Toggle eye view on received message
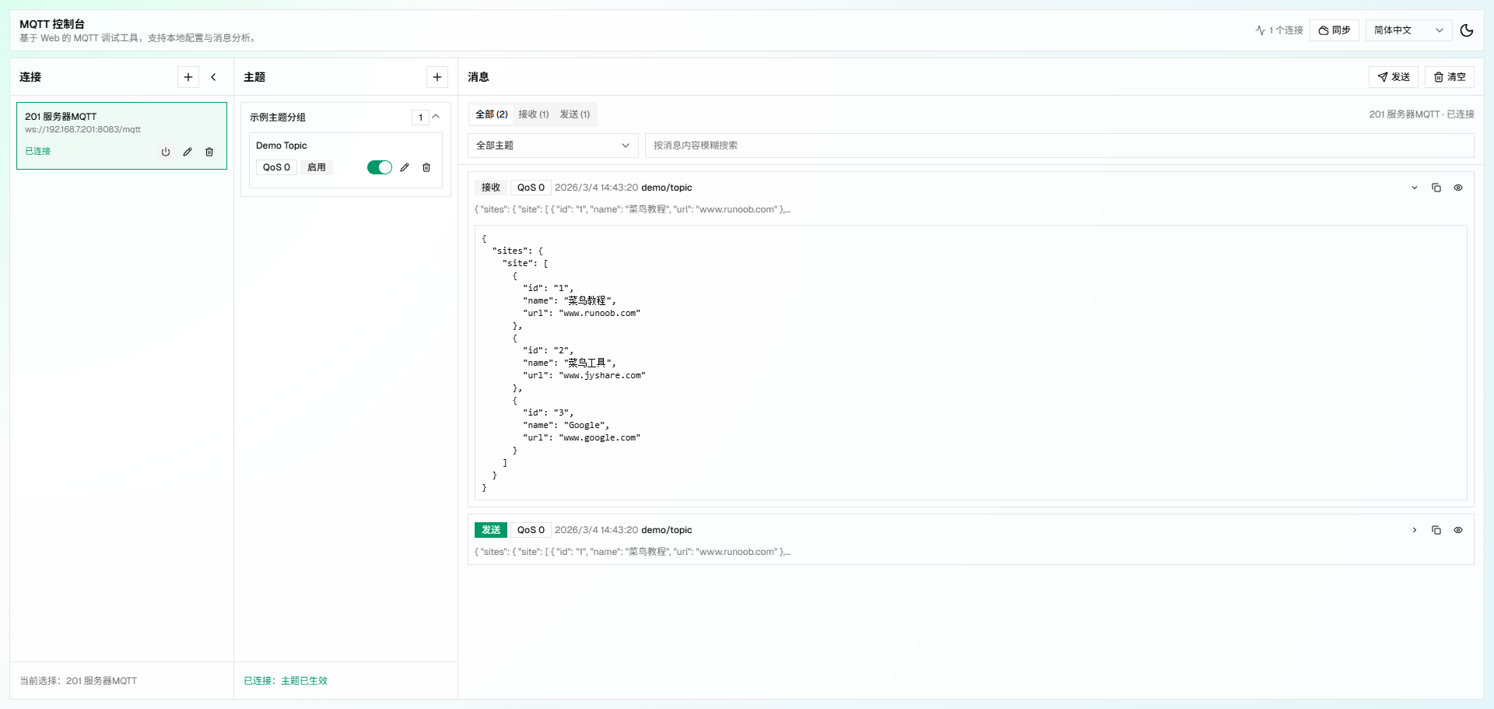Viewport: 1494px width, 709px height. (1458, 188)
